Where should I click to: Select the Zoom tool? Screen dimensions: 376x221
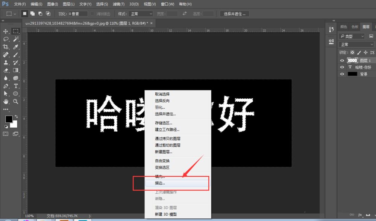(15, 101)
